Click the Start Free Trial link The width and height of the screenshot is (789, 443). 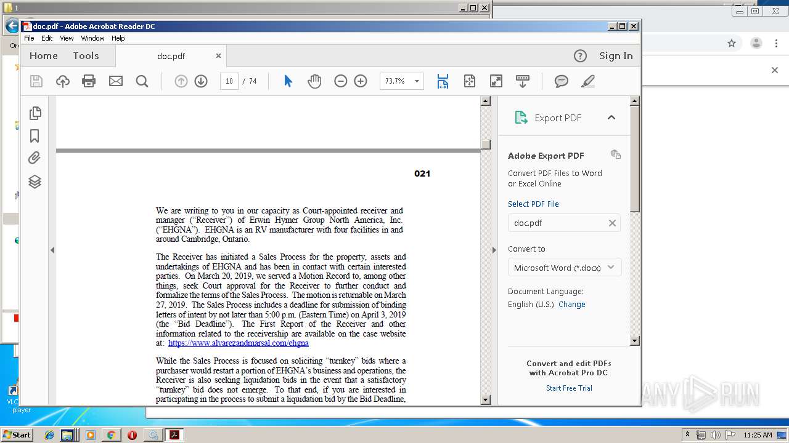pos(569,388)
